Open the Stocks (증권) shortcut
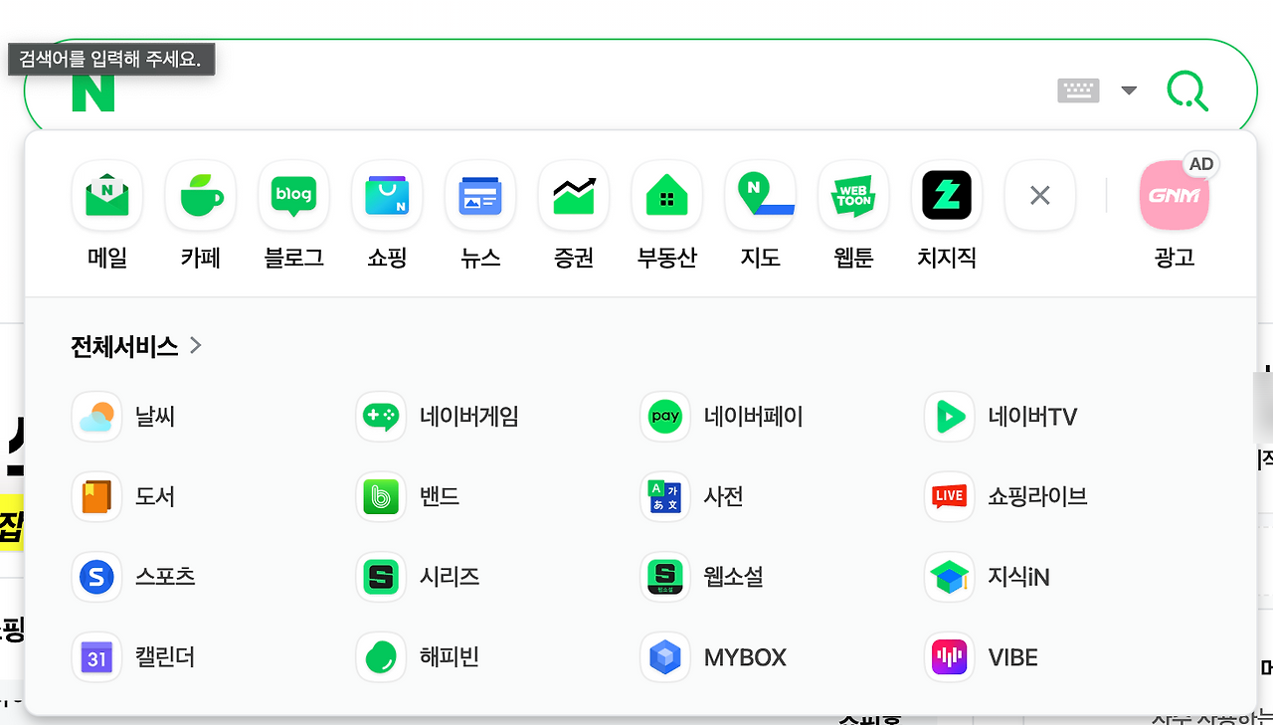 pyautogui.click(x=574, y=216)
